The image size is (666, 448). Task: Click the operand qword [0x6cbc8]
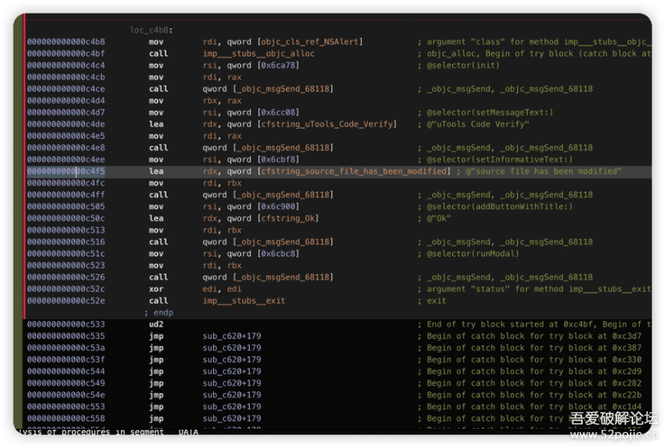[x=263, y=254]
